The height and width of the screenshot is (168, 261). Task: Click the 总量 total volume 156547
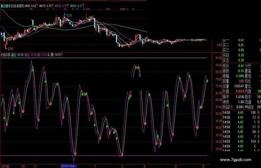(x=239, y=86)
